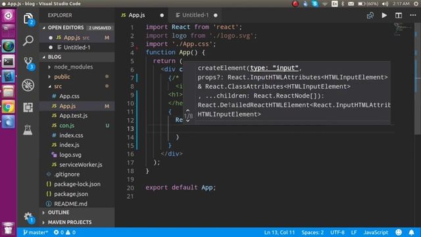This screenshot has width=421, height=237.
Task: Click the Run code play button
Action: tap(384, 15)
